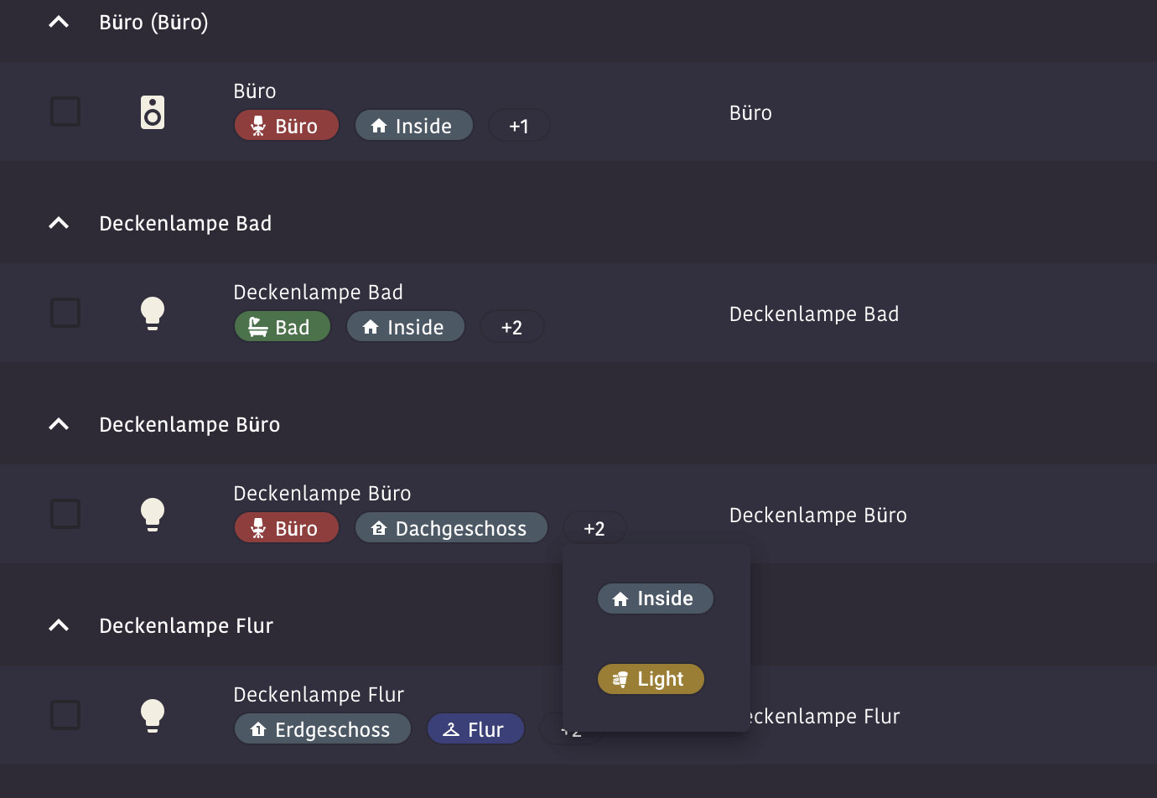Click the Erdgeschoss label chip
The height and width of the screenshot is (798, 1157).
[323, 729]
